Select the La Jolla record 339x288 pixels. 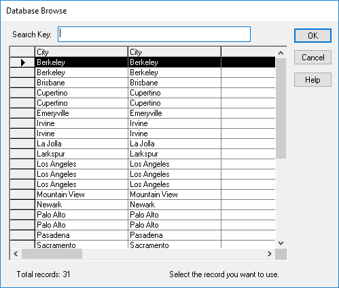(143, 144)
